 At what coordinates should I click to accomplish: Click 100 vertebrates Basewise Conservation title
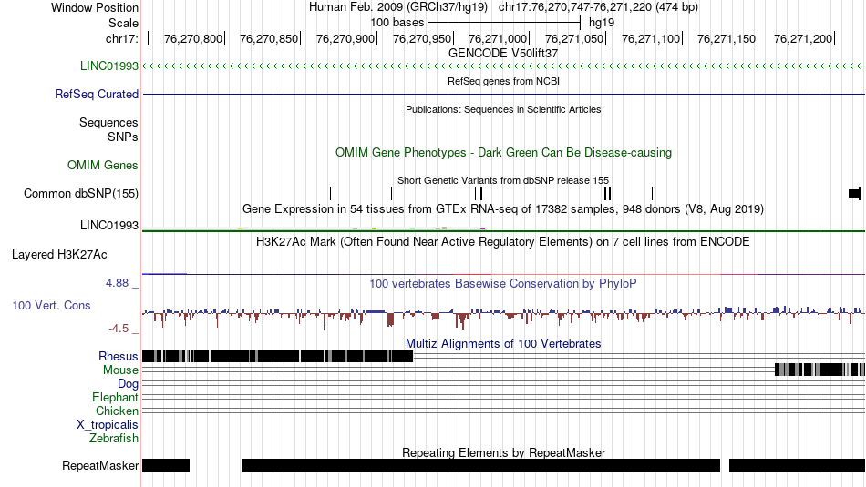503,283
